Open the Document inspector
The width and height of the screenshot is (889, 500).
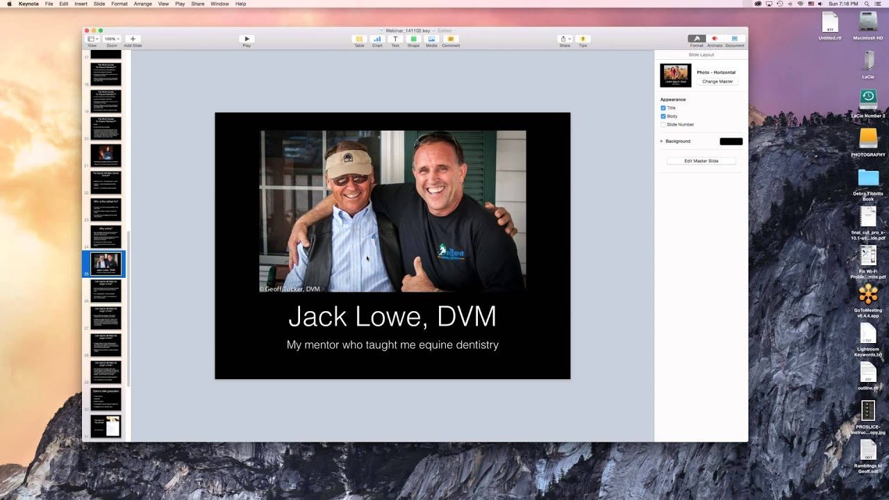pos(734,39)
